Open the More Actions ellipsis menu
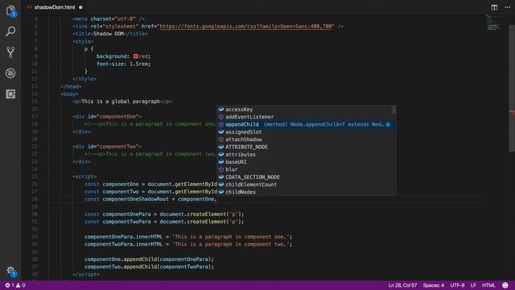This screenshot has width=515, height=290. (508, 7)
